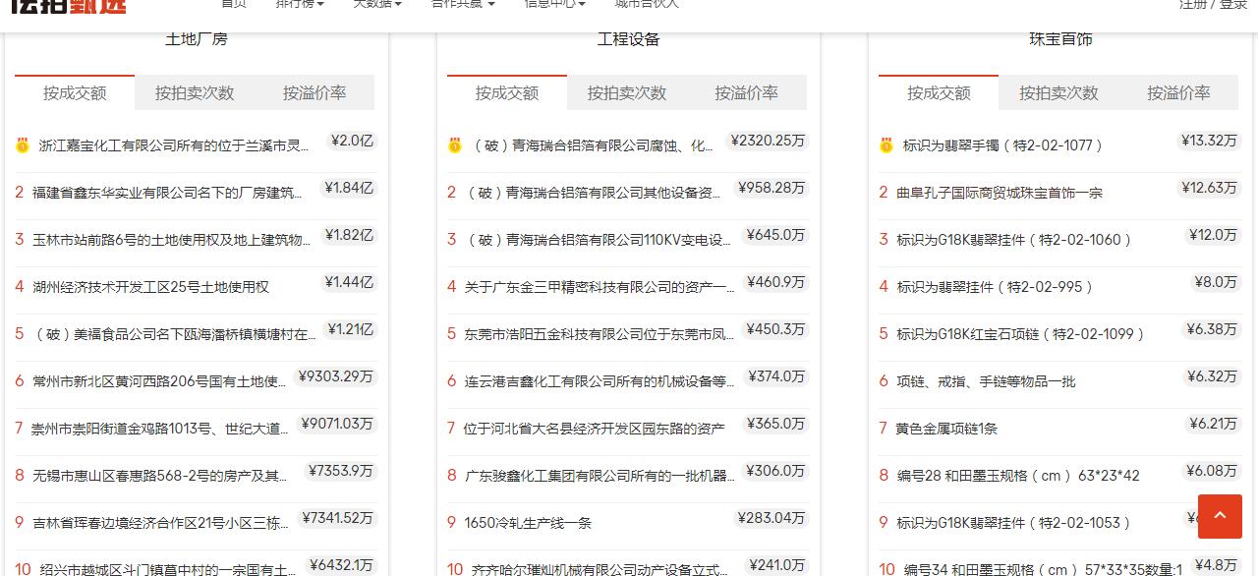The height and width of the screenshot is (576, 1258).
Task: Open the (破)美福食品公司 listing
Action: coord(175,334)
